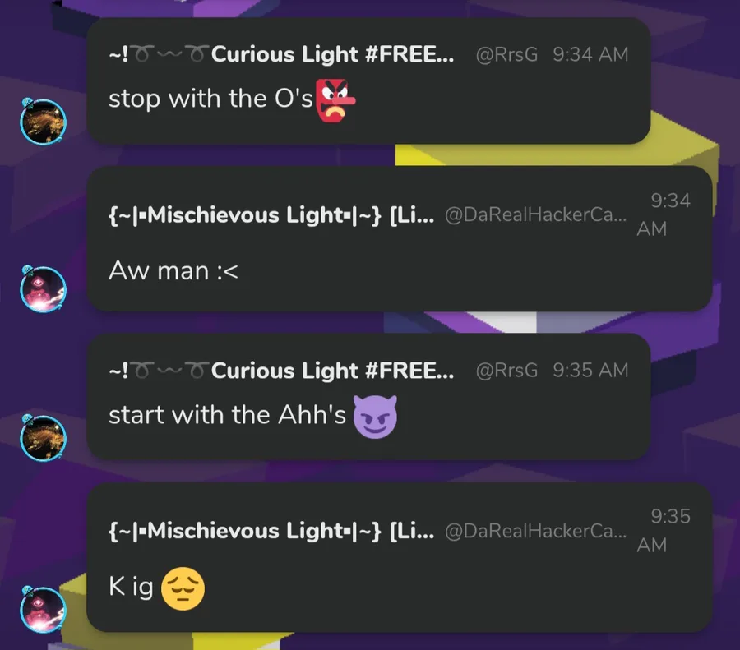The image size is (740, 650).
Task: Open Mischievous Light avatar beside 'Aw man' message
Action: pyautogui.click(x=43, y=288)
